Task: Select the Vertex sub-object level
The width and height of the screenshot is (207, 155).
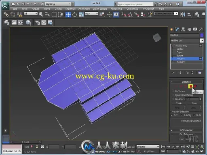Action: (180, 49)
